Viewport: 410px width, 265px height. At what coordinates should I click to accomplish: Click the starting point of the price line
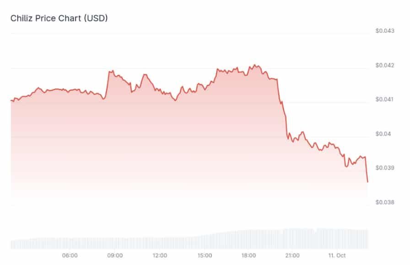(11, 101)
